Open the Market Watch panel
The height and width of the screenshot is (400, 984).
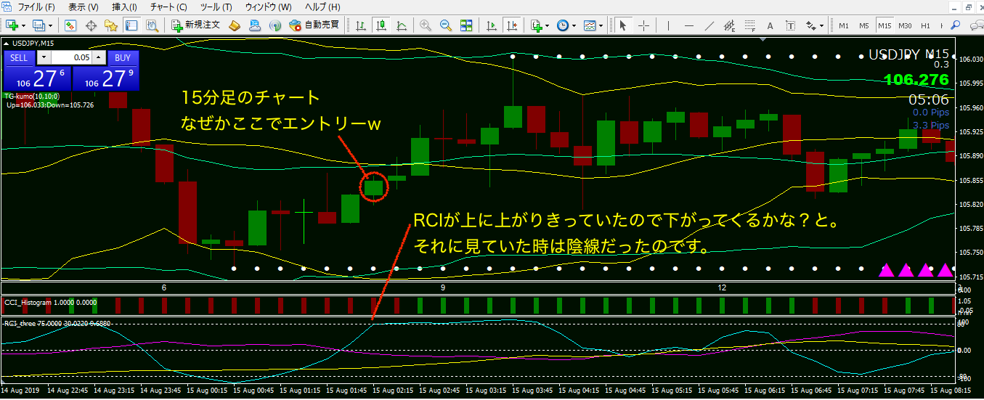[x=70, y=25]
